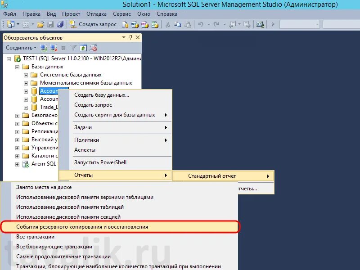The height and width of the screenshot is (270, 360).
Task: Choose Использование дисковой памяти секцией
Action: click(119, 217)
